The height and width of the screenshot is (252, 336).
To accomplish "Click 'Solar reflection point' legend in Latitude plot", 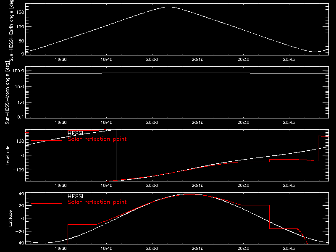I will (x=97, y=202).
